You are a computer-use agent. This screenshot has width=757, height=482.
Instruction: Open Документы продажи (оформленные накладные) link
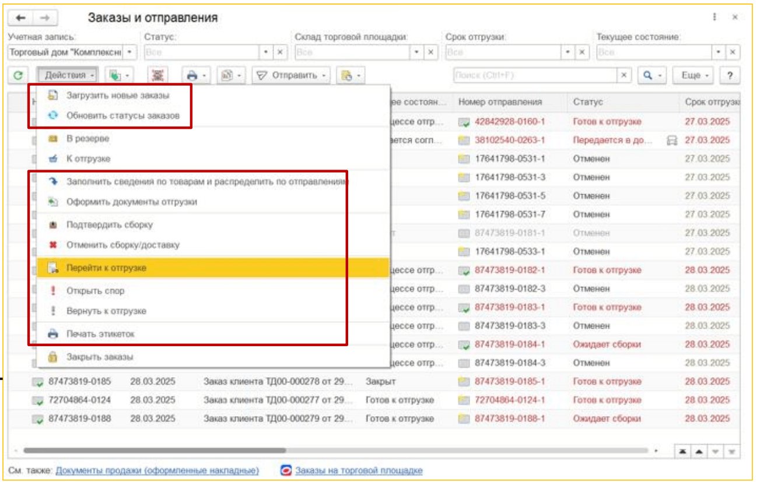tap(157, 470)
